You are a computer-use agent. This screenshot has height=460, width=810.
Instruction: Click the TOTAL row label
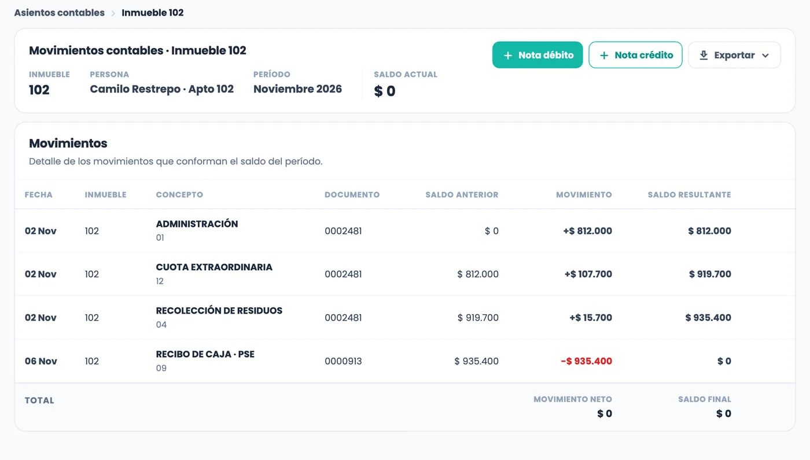point(39,400)
